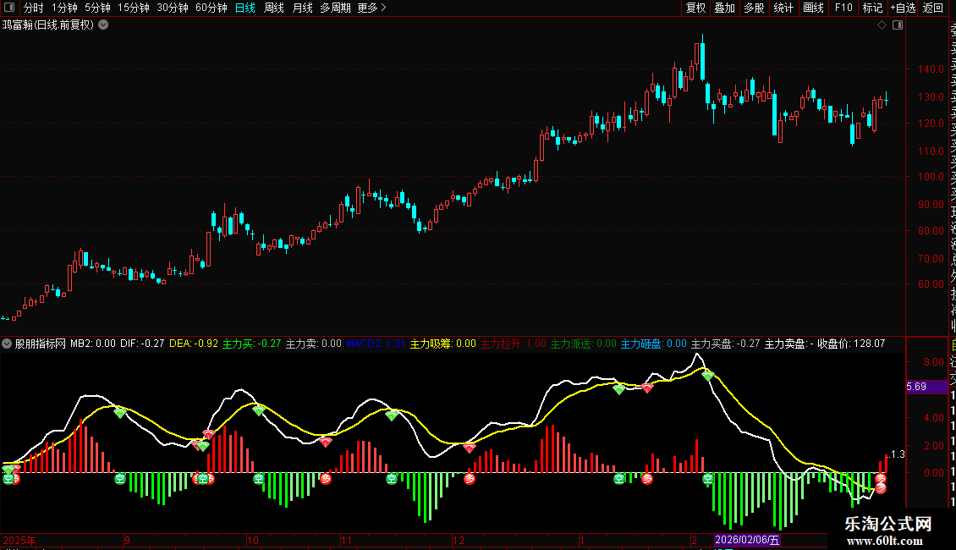
Task: Click the month 11 marker on time axis
Action: 346,541
